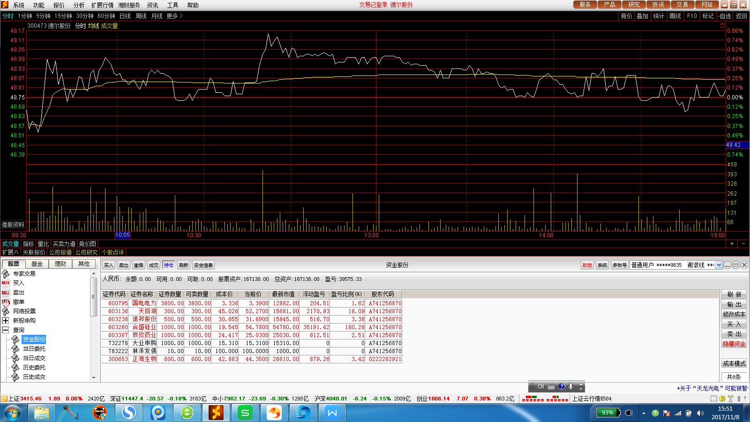750x422 pixels.
Task: Toggle 量比 indicator view
Action: click(x=43, y=244)
